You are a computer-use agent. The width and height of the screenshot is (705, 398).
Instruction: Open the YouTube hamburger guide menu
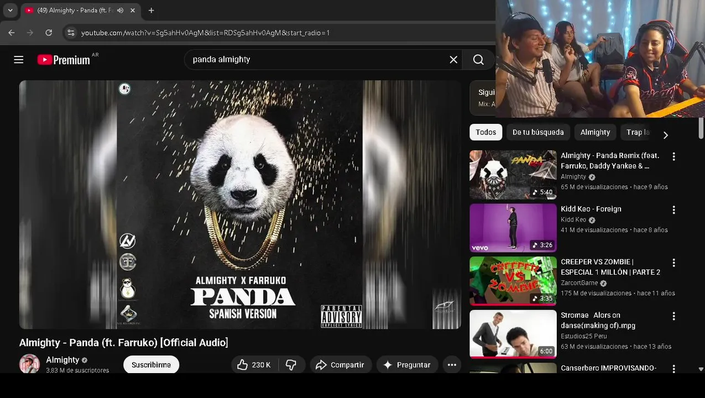point(18,60)
